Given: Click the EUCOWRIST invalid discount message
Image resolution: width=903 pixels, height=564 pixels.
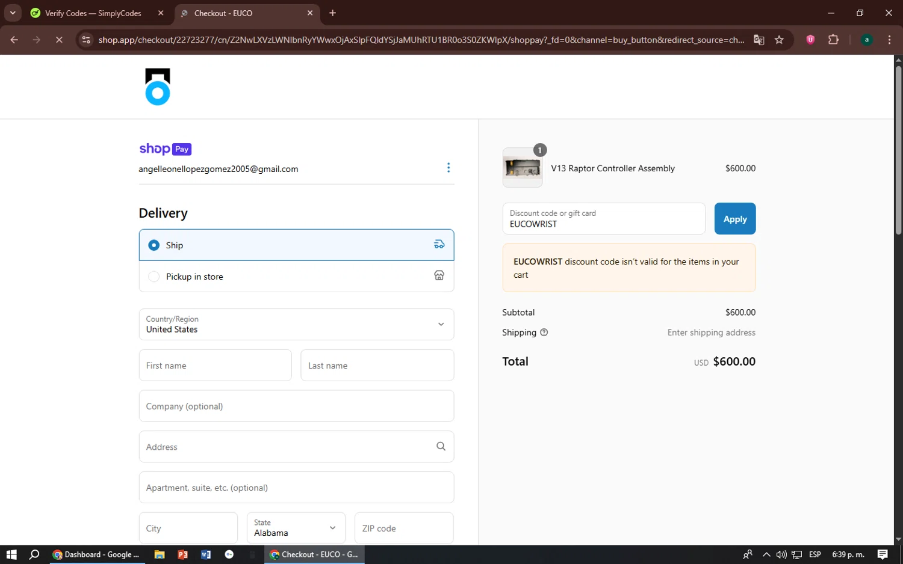Looking at the screenshot, I should pos(629,268).
